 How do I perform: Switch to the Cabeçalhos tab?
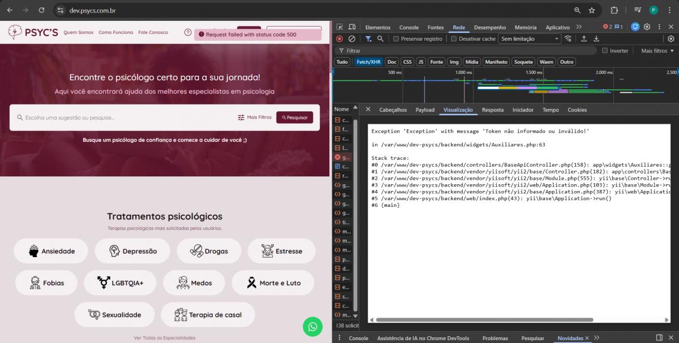(x=393, y=110)
